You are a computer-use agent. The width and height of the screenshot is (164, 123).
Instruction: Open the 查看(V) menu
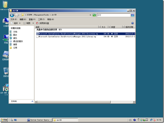32,19
